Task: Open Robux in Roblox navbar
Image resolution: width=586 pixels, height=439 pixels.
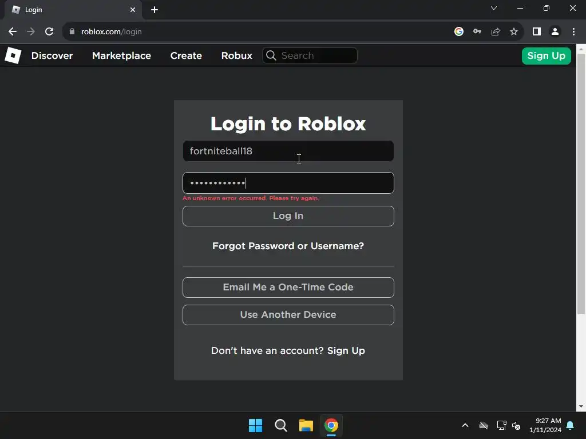Action: point(236,55)
